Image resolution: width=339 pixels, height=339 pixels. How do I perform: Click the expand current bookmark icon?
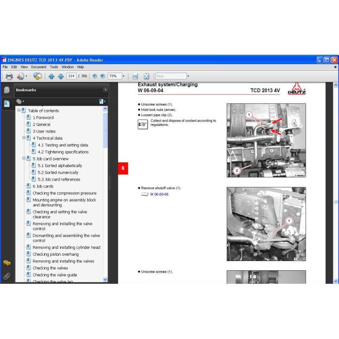coord(102,101)
